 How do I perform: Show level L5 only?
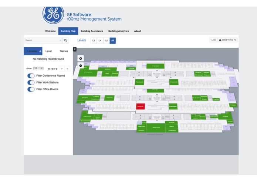click(106, 41)
